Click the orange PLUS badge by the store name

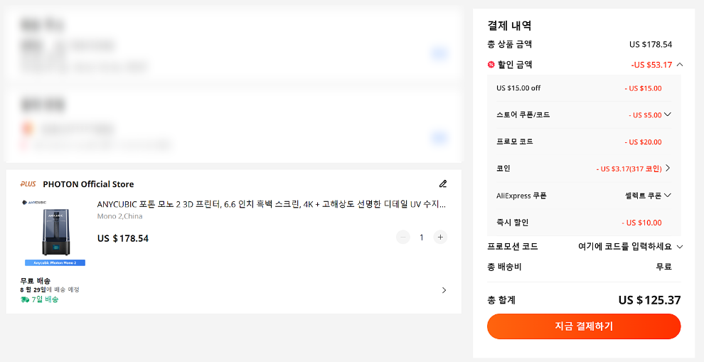point(28,184)
